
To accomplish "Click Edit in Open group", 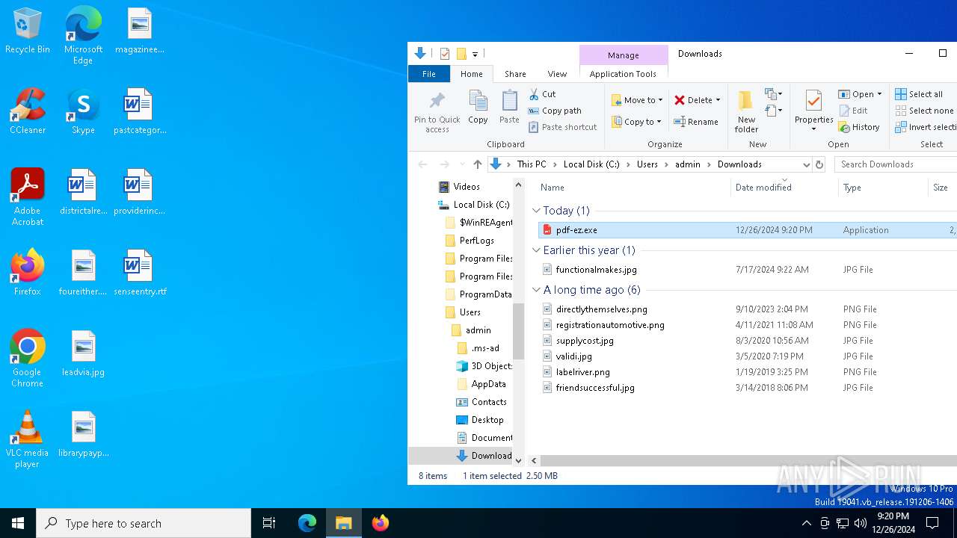I will coord(853,111).
